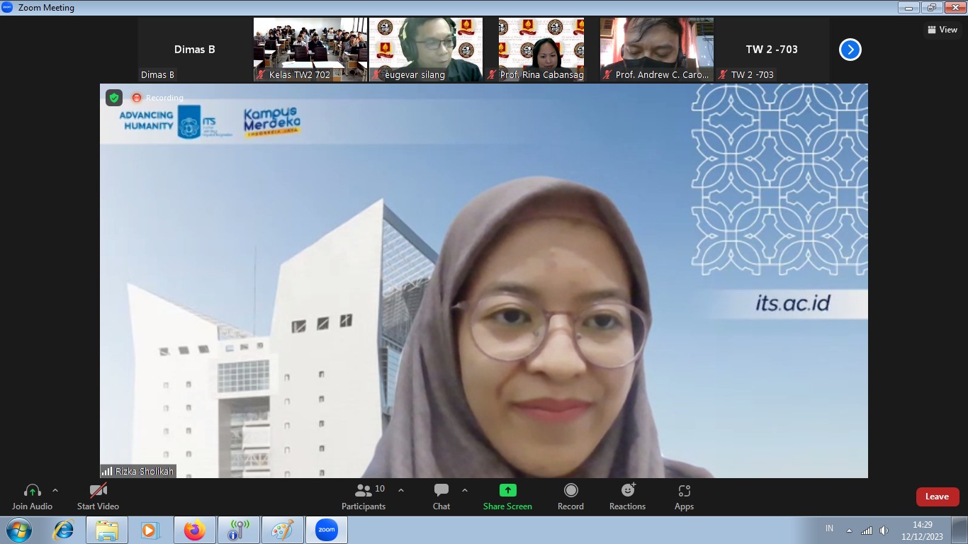Click the green Share Screen icon

(x=507, y=490)
